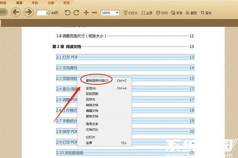Screen dimensions: 238x158
Task: Select the 截图 screenshot tool
Action: point(191,13)
